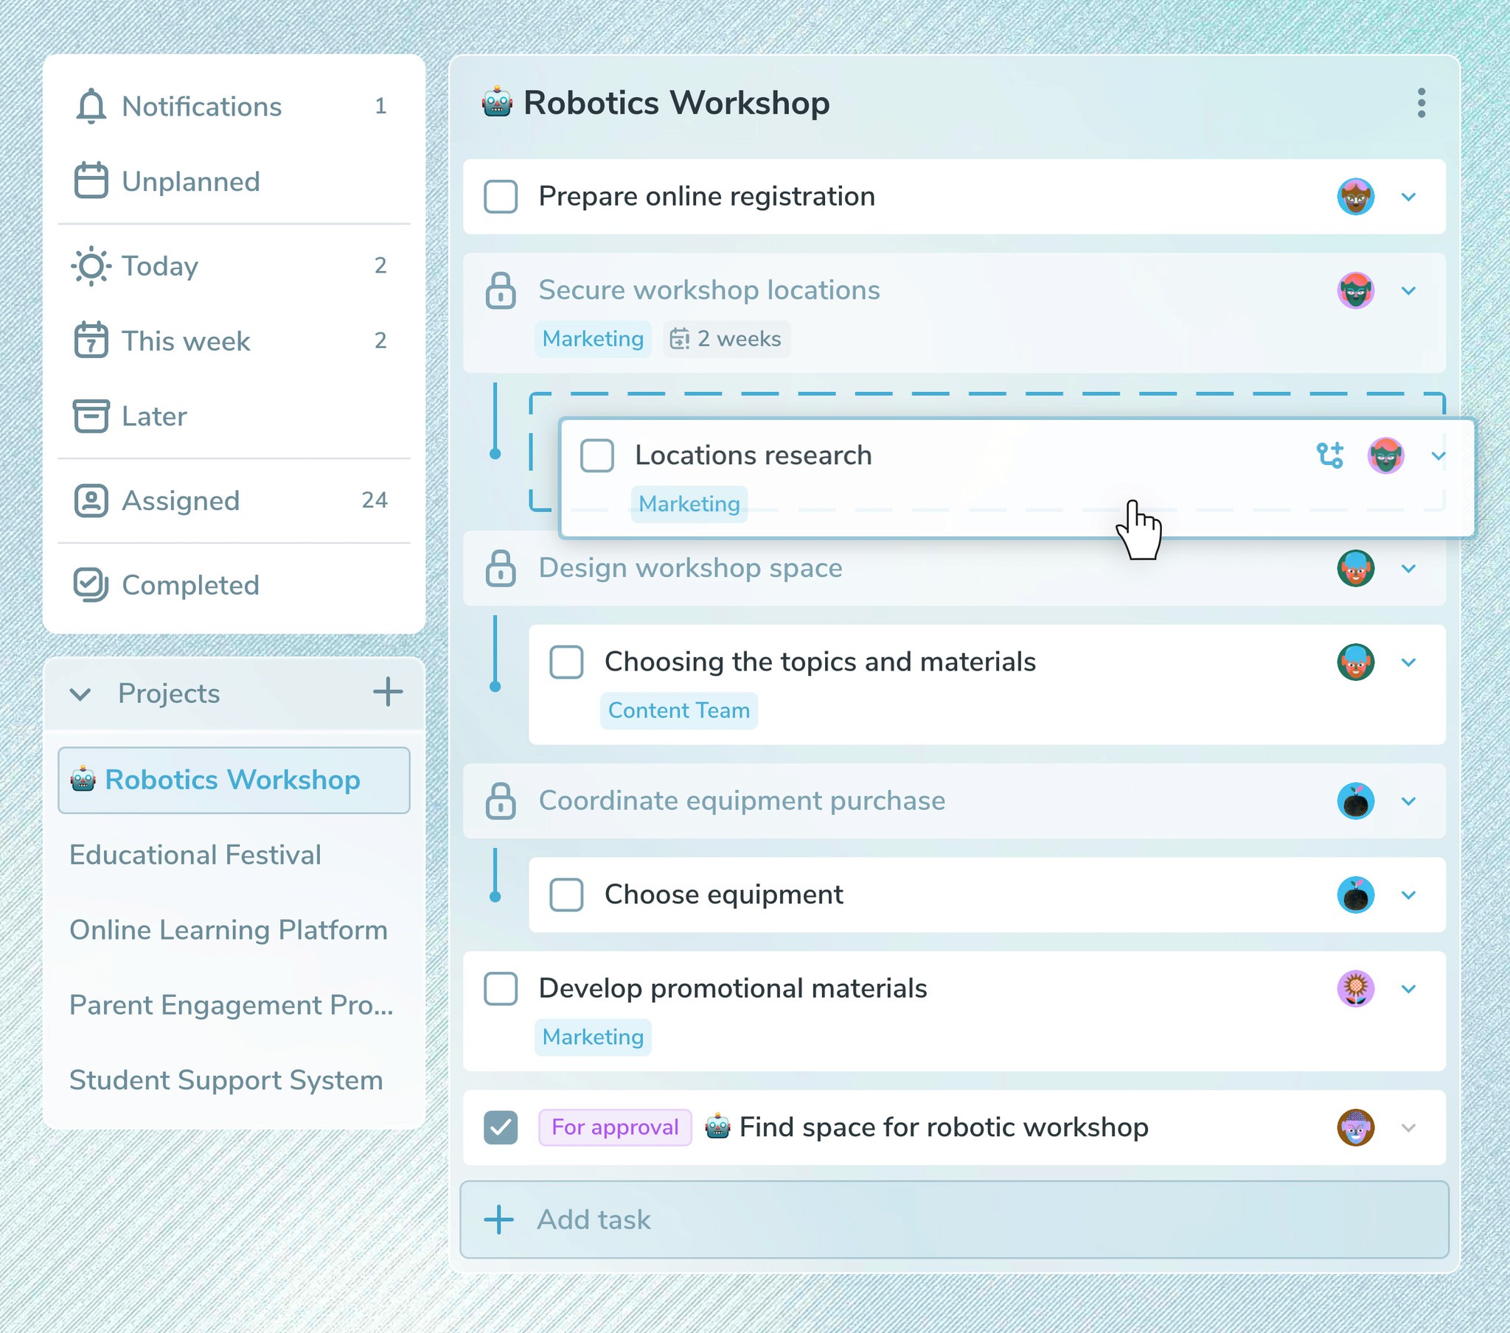Image resolution: width=1510 pixels, height=1333 pixels.
Task: Uncheck Find space for robotic workshop
Action: coord(500,1127)
